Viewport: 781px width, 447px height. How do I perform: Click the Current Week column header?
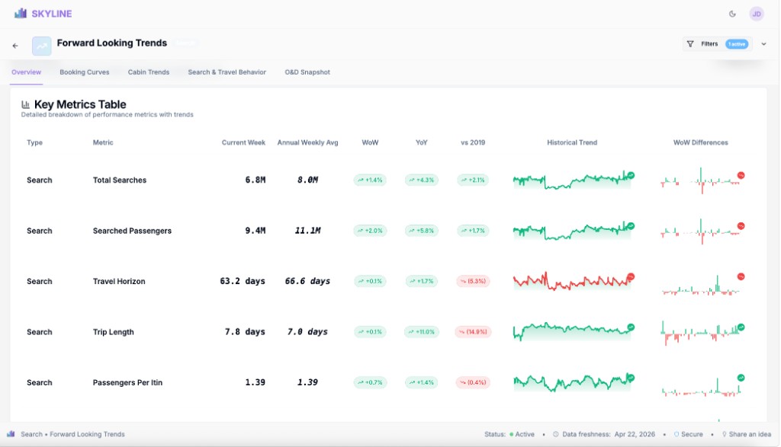pyautogui.click(x=243, y=142)
